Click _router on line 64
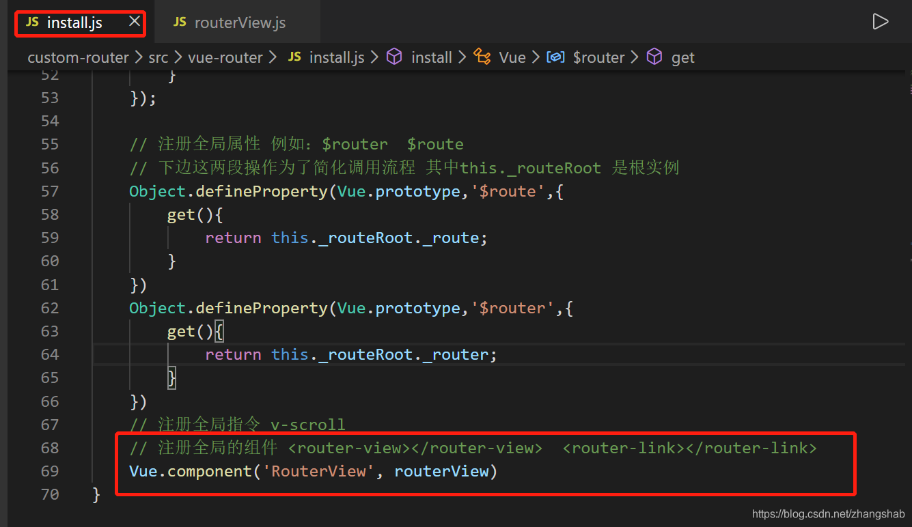Viewport: 912px width, 527px height. click(456, 354)
